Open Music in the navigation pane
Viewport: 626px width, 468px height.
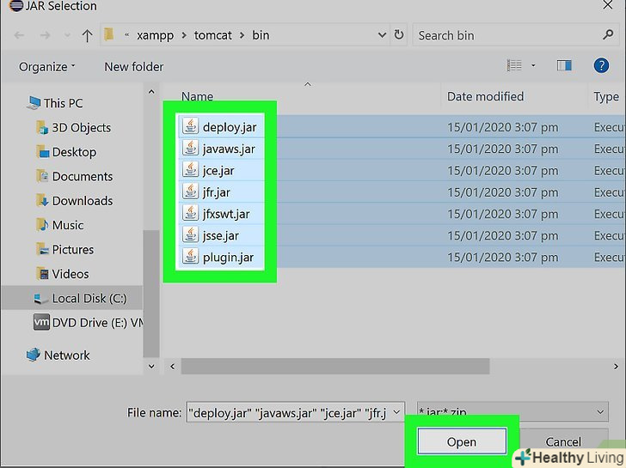pyautogui.click(x=60, y=225)
